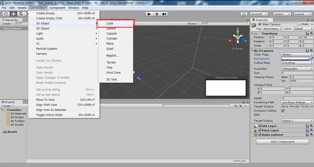The height and width of the screenshot is (167, 314).
Task: Open Gizmos dropdown in scene view
Action: tap(193, 23)
